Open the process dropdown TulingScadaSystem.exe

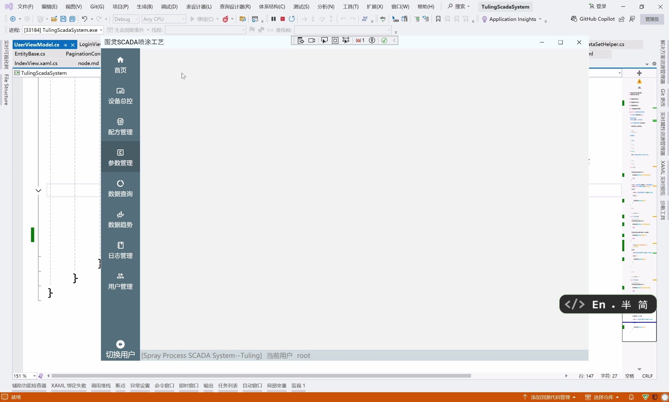tap(63, 30)
